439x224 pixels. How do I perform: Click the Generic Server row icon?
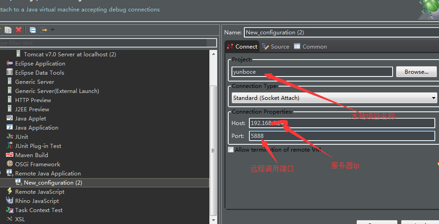10,82
